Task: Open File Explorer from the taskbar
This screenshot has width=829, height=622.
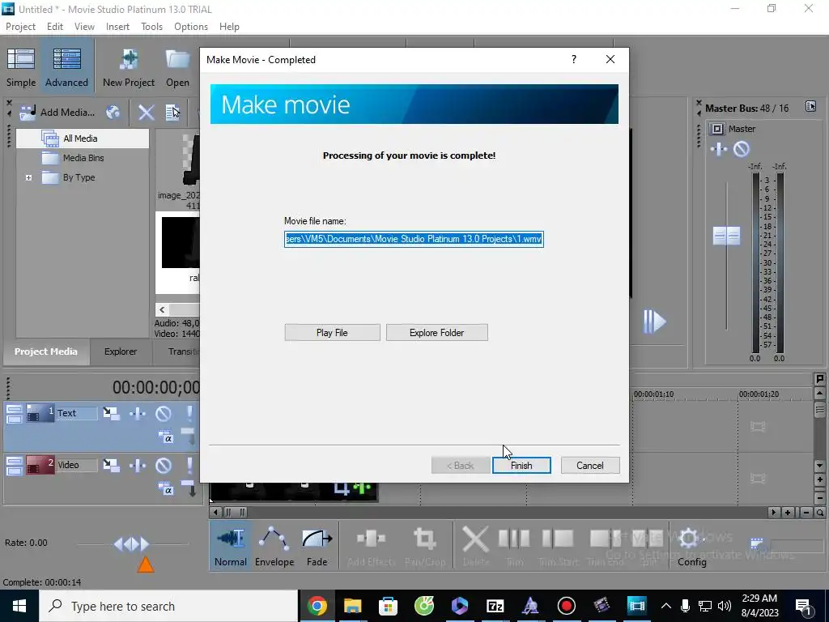Action: point(352,606)
